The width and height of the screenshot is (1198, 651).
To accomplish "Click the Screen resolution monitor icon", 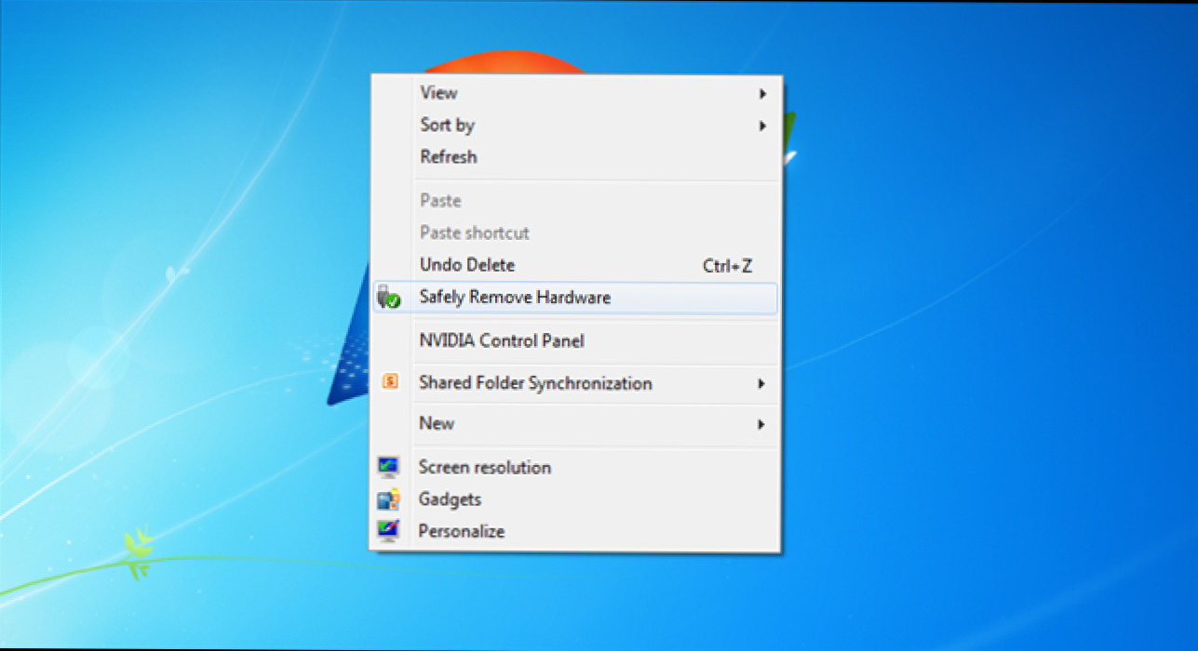I will [388, 467].
